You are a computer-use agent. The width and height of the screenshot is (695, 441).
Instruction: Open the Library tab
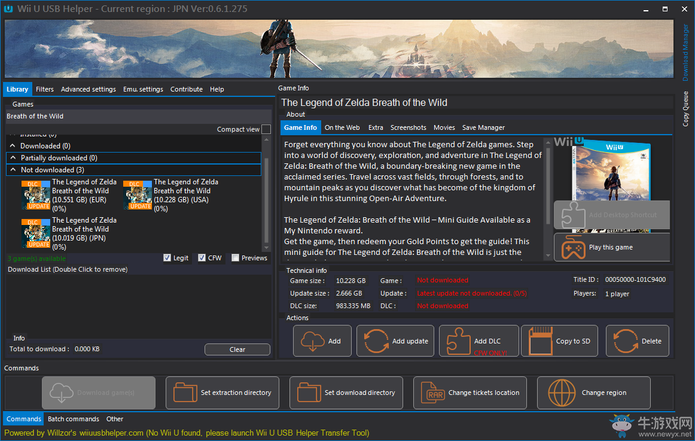[x=17, y=89]
